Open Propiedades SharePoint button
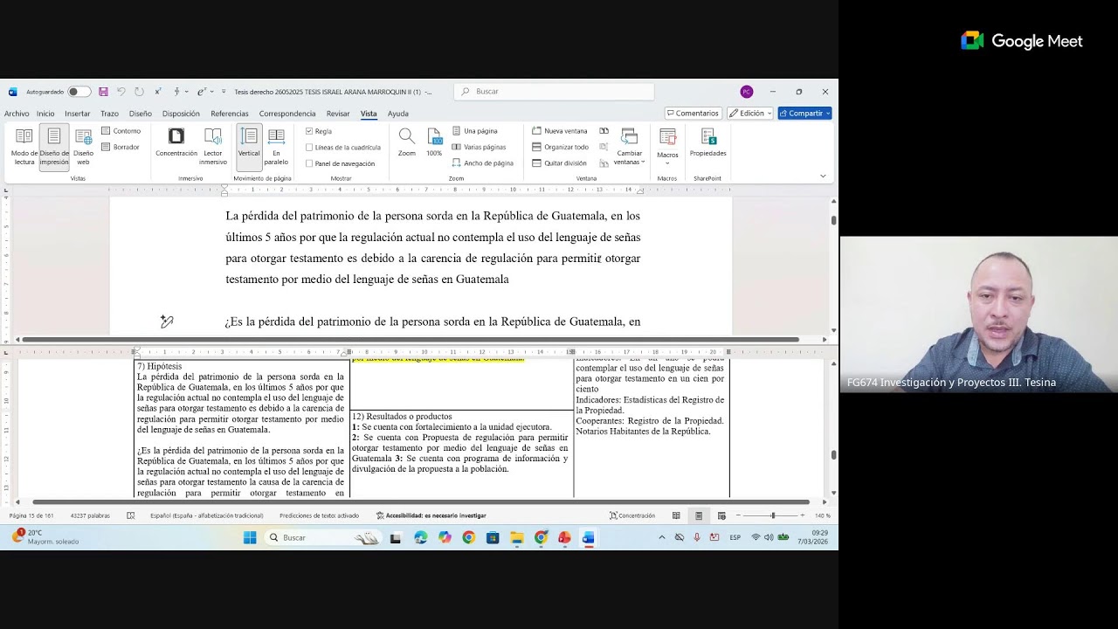Screen dimensions: 1118x629 coord(708,142)
